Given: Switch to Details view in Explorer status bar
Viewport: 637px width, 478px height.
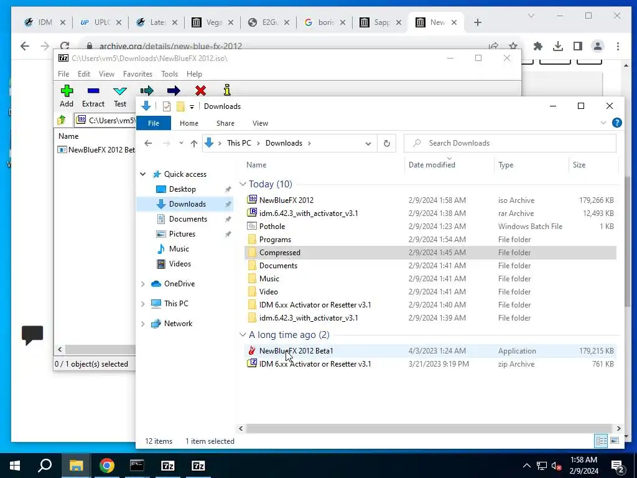Looking at the screenshot, I should (601, 441).
